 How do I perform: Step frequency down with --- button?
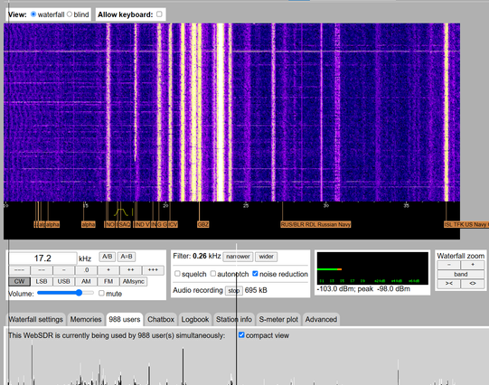[19, 270]
